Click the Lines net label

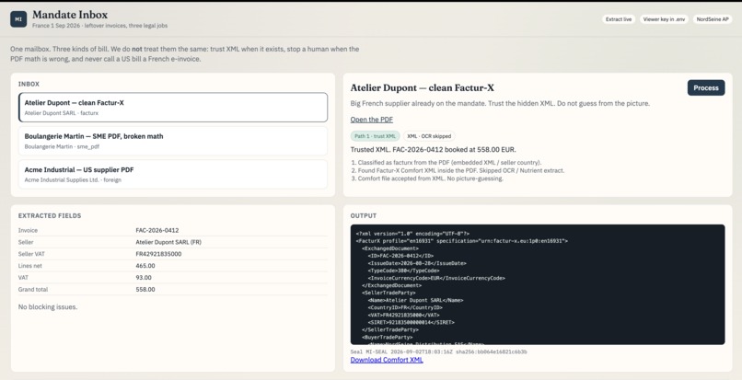pyautogui.click(x=29, y=266)
